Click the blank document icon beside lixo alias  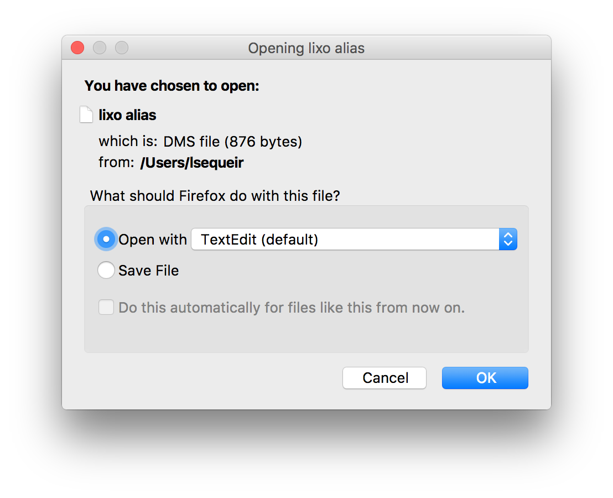pos(86,114)
